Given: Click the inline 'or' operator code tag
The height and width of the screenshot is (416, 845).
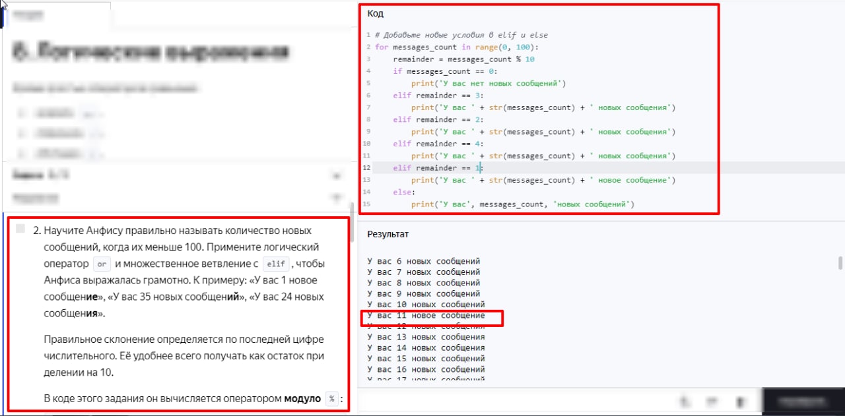Looking at the screenshot, I should click(101, 264).
